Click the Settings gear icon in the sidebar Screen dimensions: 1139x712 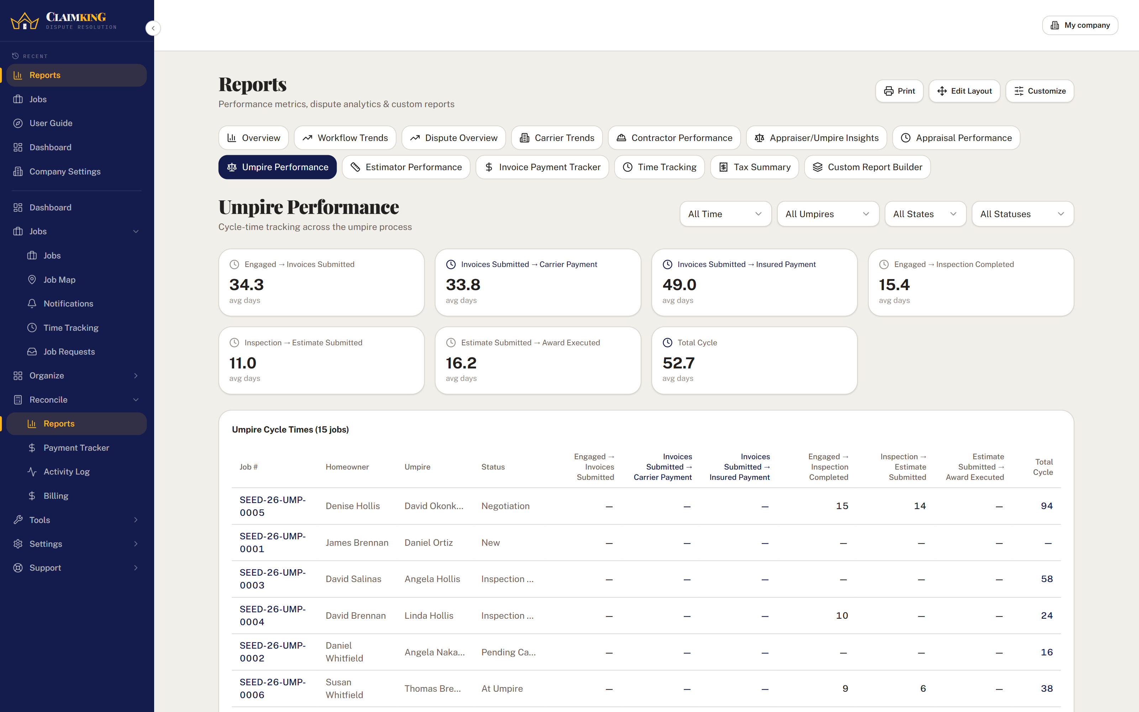point(18,544)
